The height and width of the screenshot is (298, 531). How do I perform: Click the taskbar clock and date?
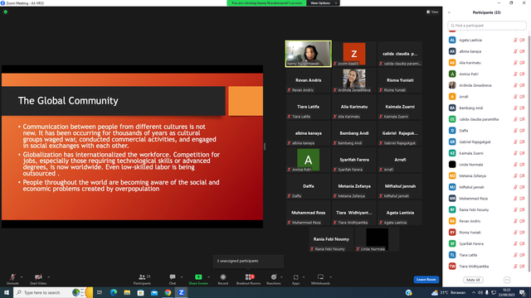click(x=506, y=292)
